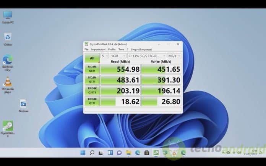Click the Windows Start button in taskbar
This screenshot has width=266, height=166.
tap(83, 153)
